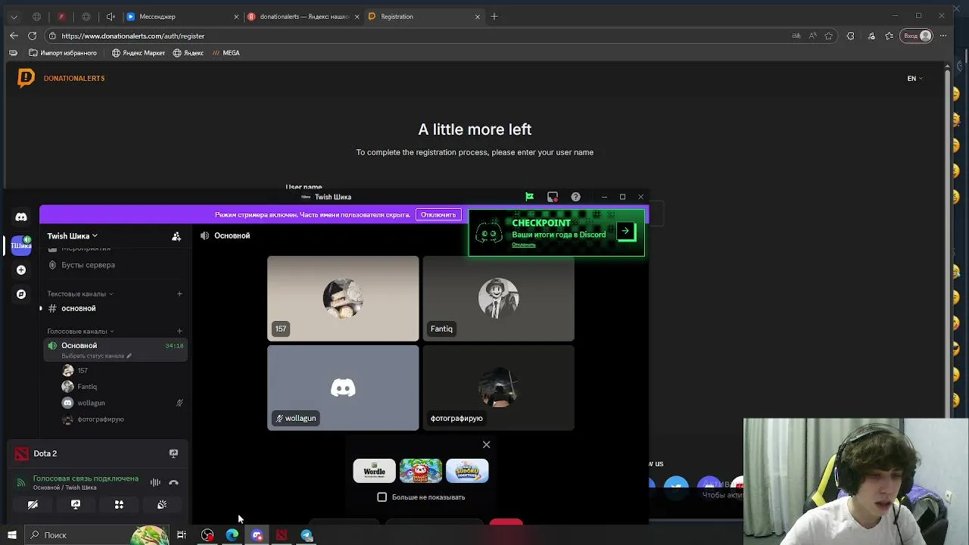The height and width of the screenshot is (545, 969).
Task: Click Отключить streamer mode button
Action: pyautogui.click(x=438, y=215)
